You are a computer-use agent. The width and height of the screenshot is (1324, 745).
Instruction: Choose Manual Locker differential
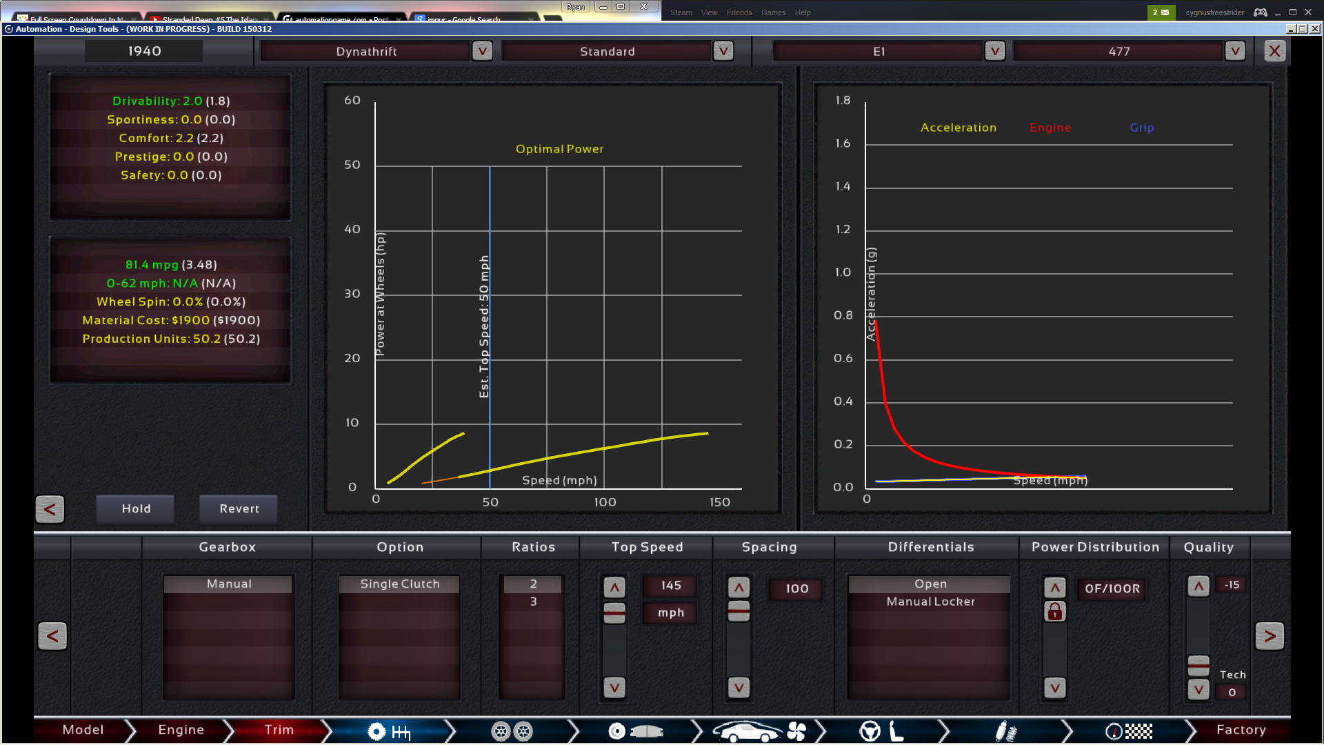point(930,602)
